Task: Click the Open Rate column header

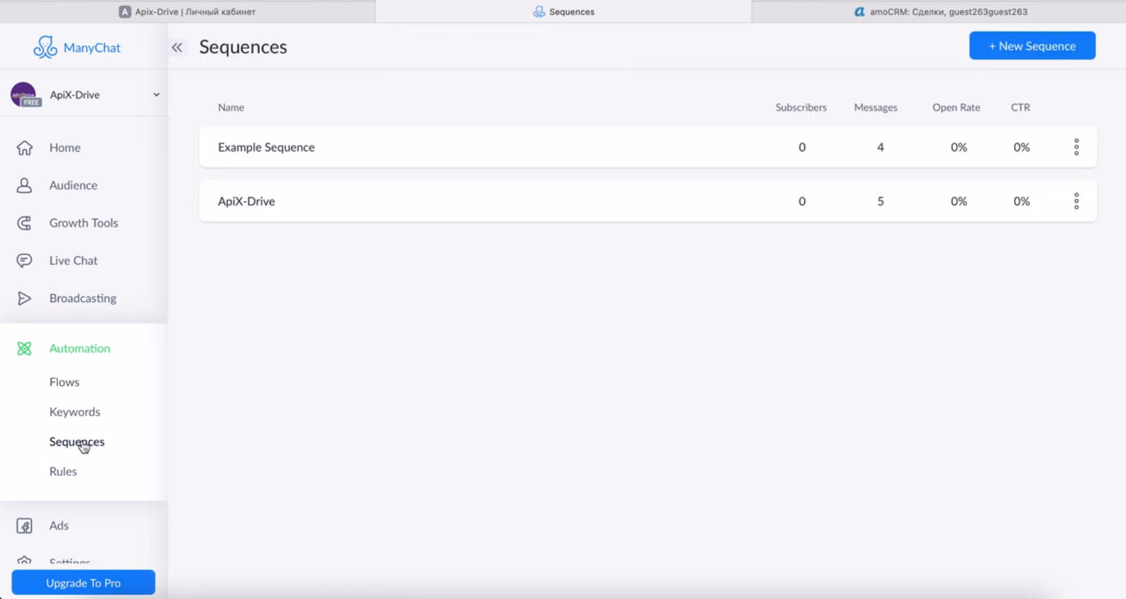Action: click(x=956, y=107)
